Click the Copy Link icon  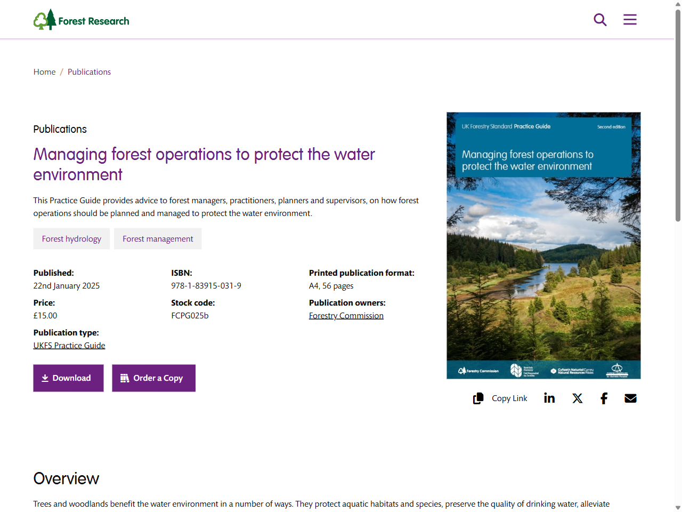pyautogui.click(x=478, y=398)
